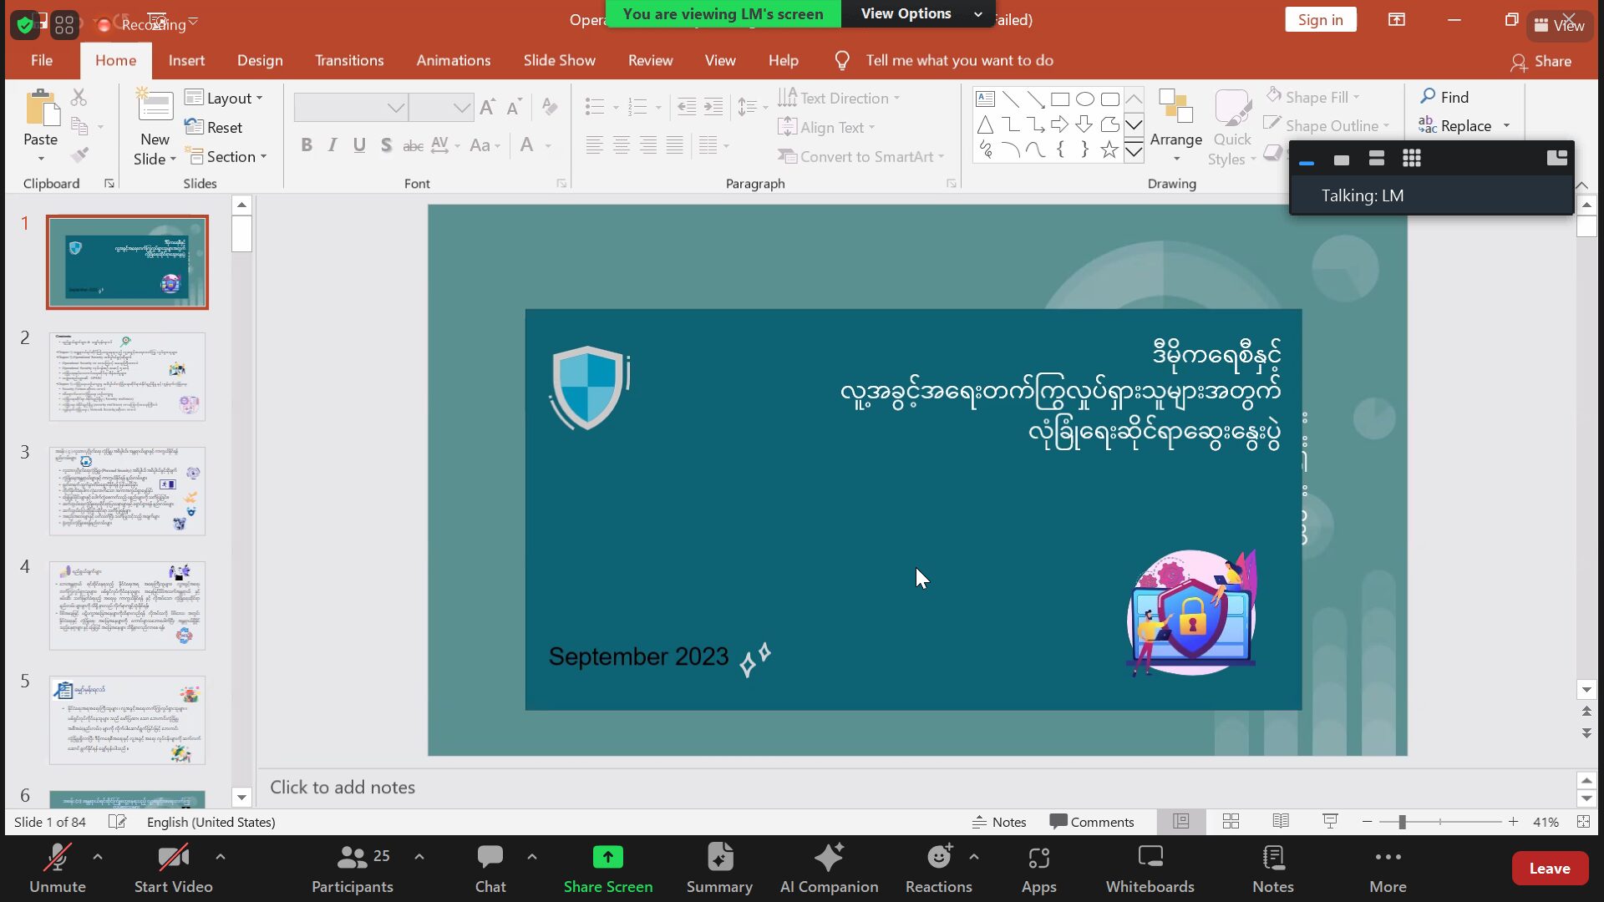Start Video in Zoom
Screen dimensions: 1604x902
(x=173, y=869)
